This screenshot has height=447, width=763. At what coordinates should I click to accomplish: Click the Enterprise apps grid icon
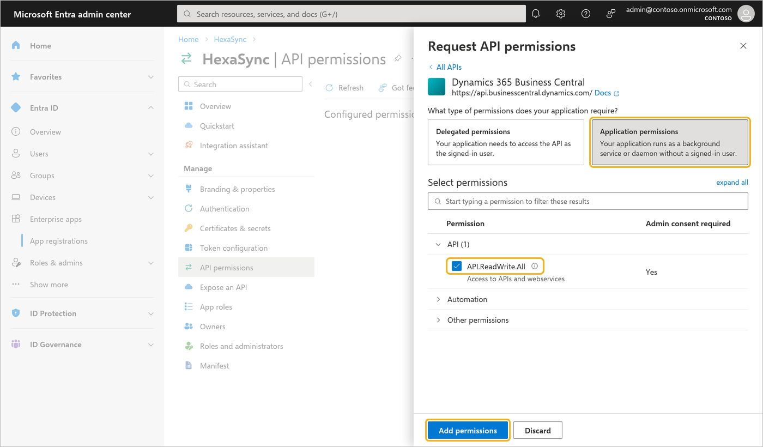click(x=16, y=219)
